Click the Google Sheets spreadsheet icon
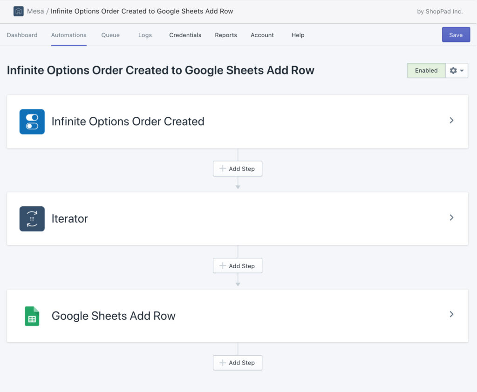 point(32,316)
